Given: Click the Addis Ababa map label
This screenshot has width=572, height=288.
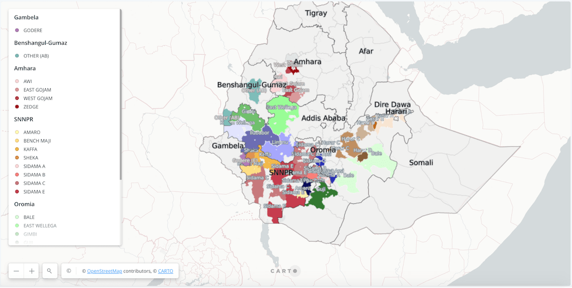Looking at the screenshot, I should point(323,118).
